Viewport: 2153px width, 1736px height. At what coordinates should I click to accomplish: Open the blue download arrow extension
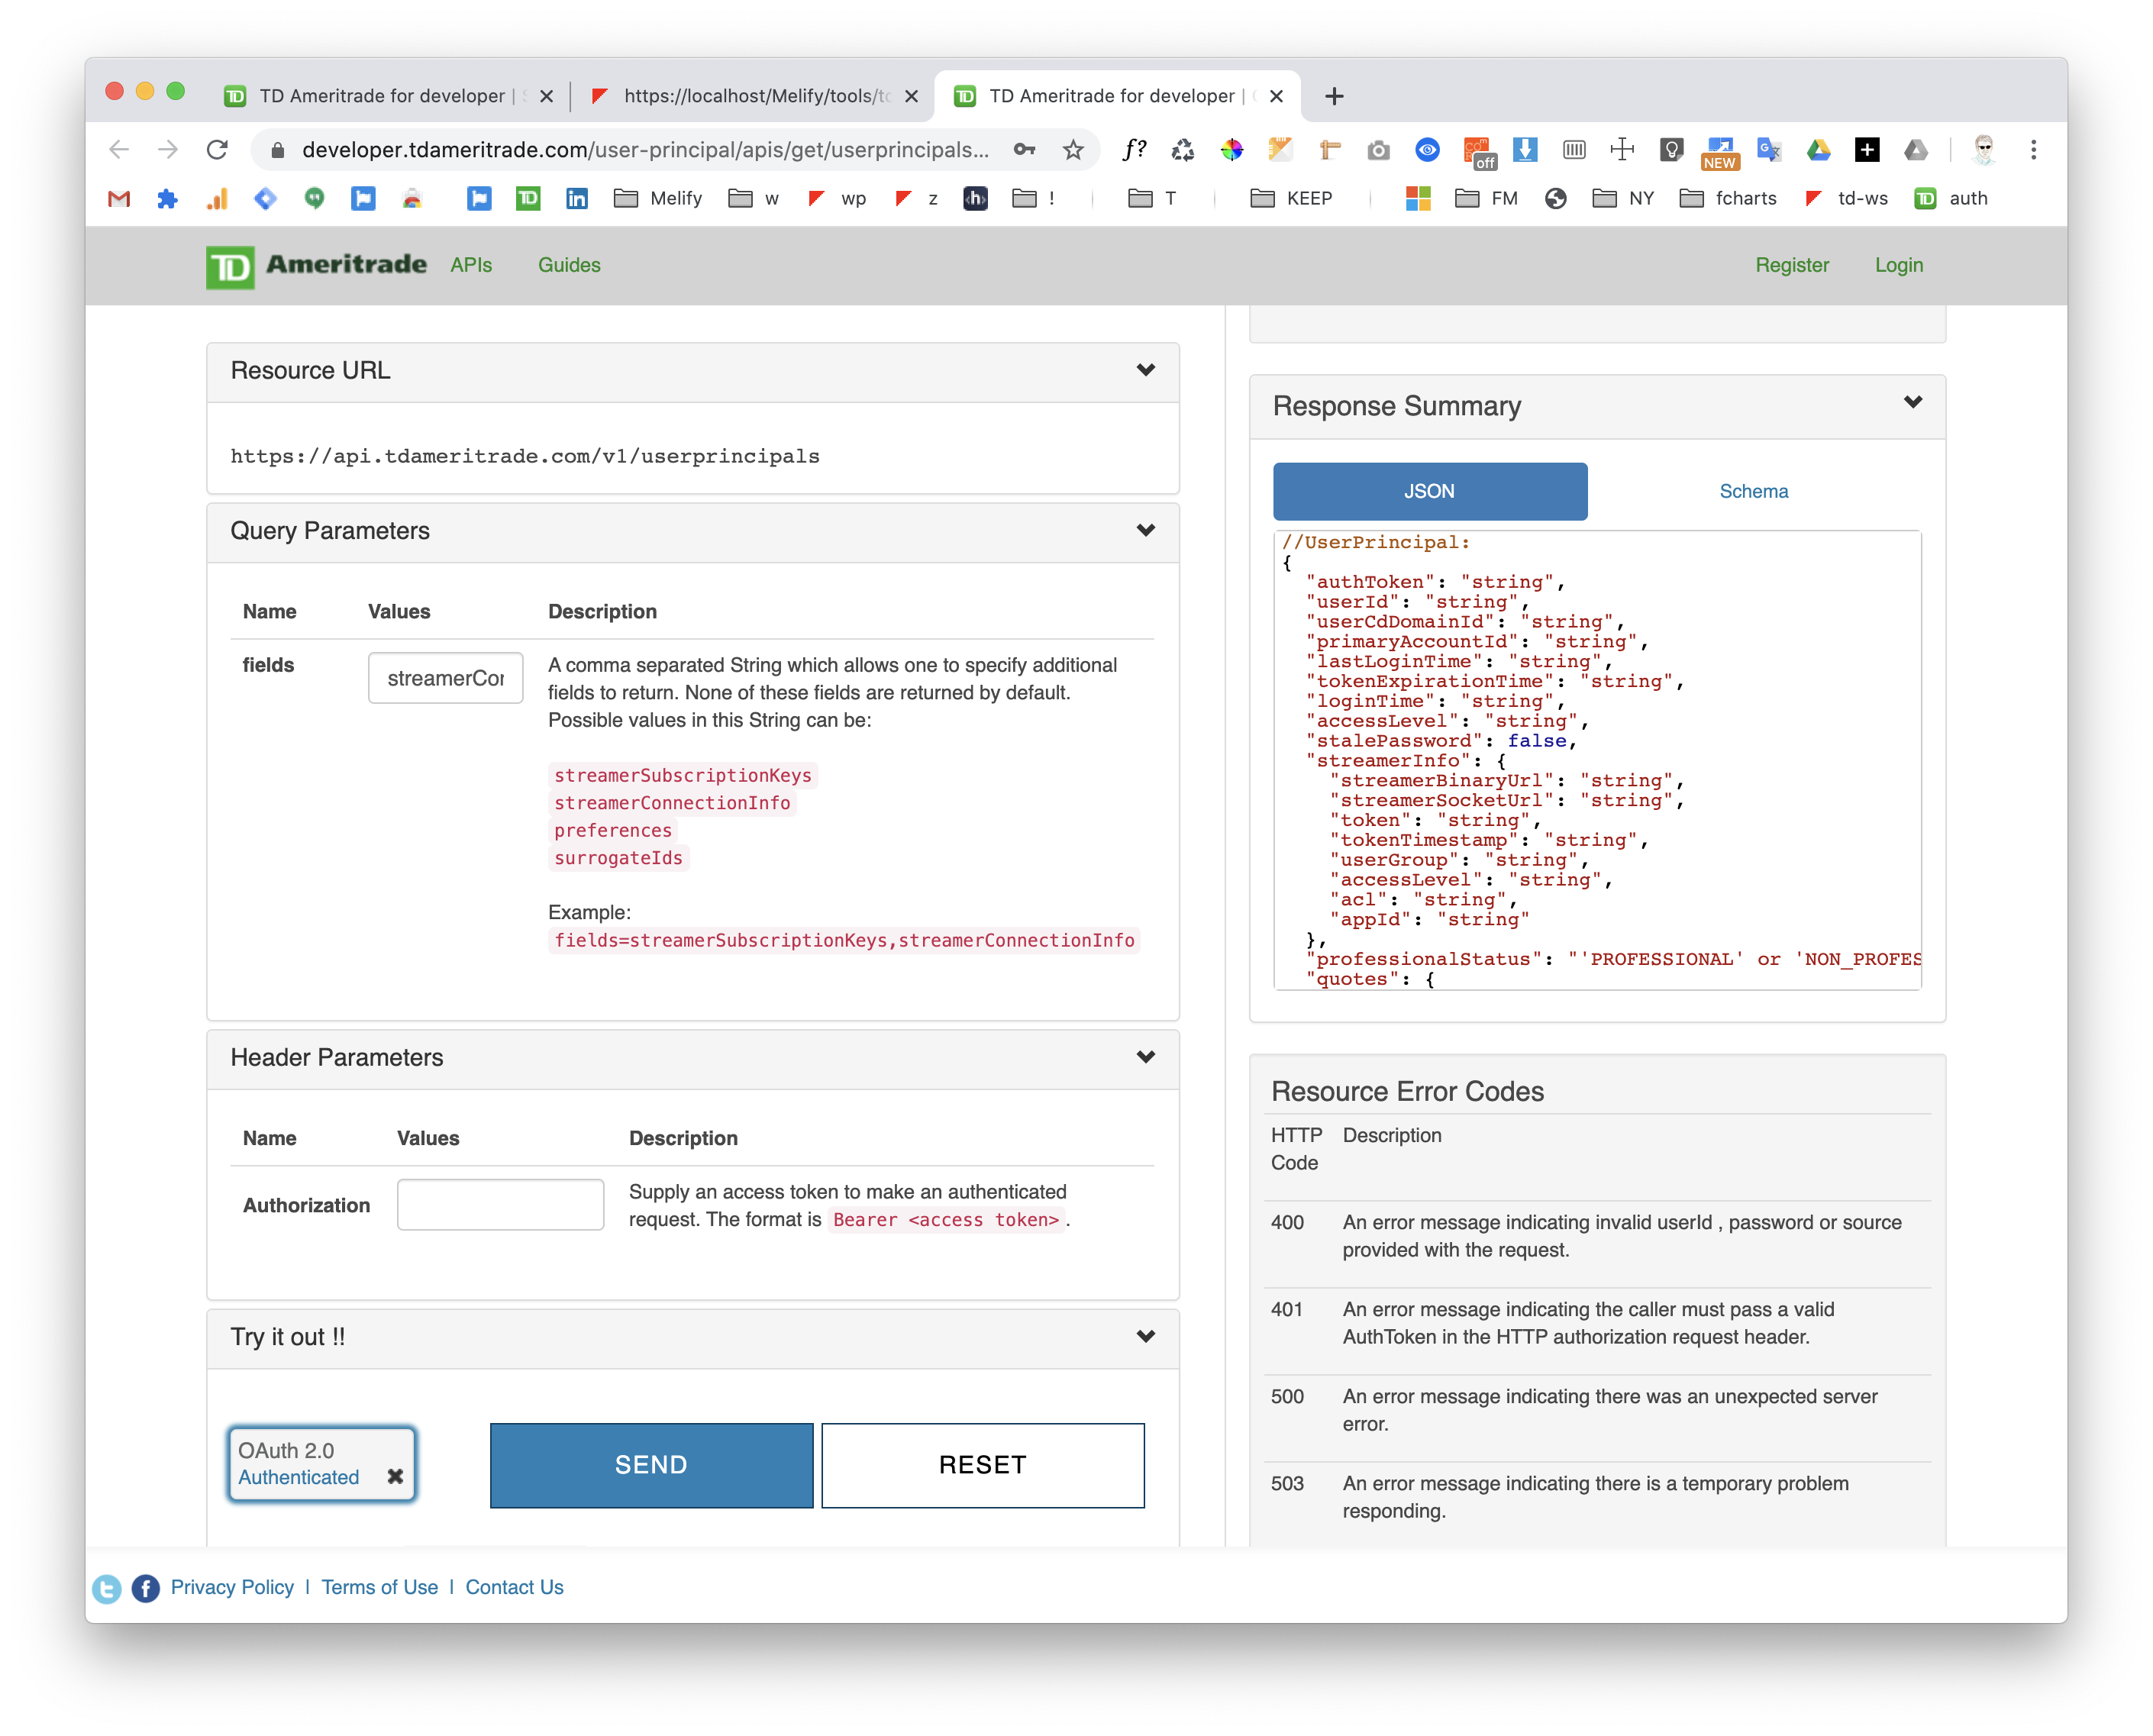click(x=1525, y=150)
